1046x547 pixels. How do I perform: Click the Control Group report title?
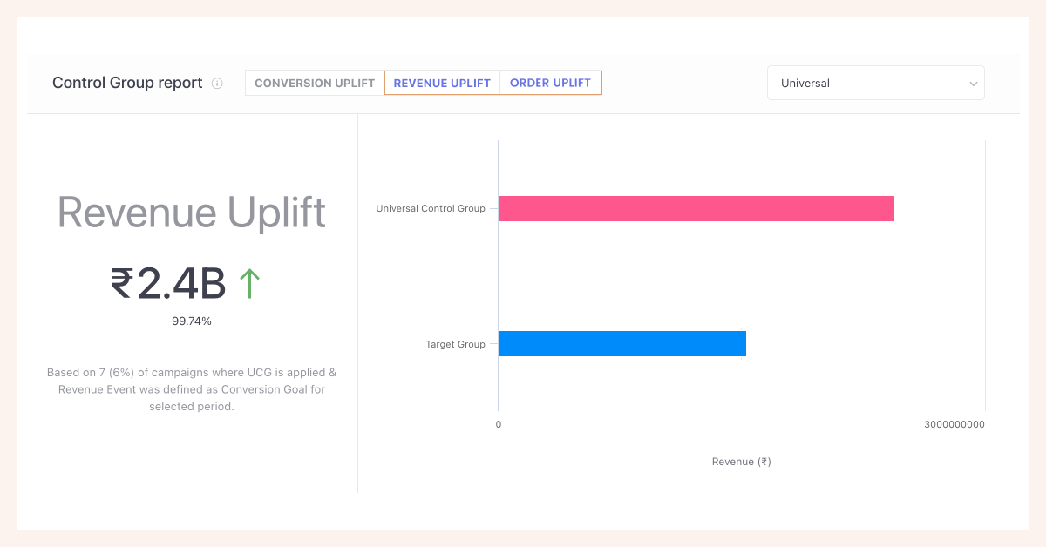tap(127, 84)
